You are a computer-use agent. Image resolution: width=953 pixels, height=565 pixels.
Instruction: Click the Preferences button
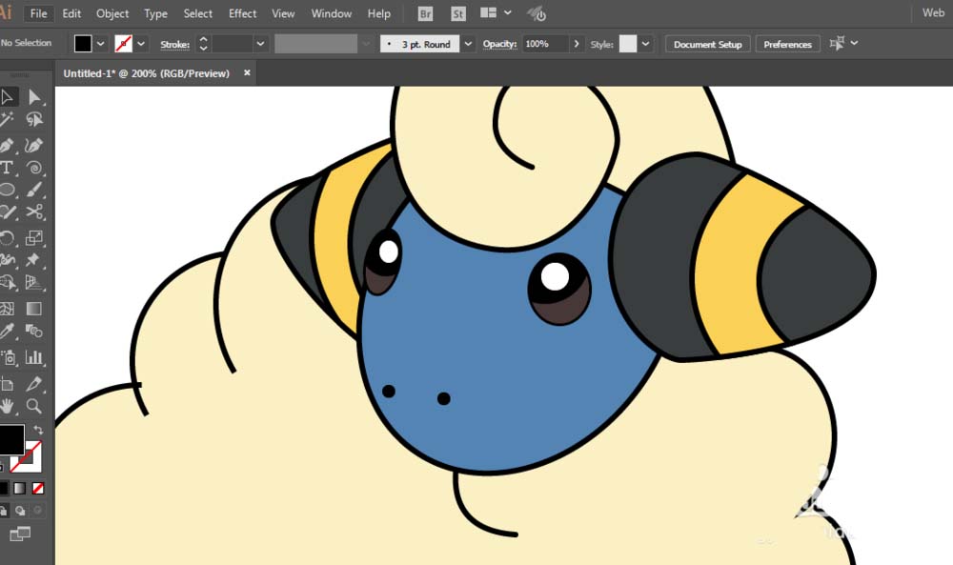pos(788,44)
